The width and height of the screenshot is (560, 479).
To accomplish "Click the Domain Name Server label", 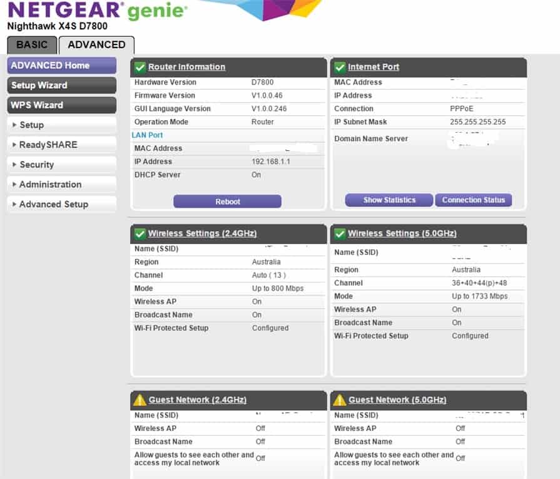I will (370, 139).
